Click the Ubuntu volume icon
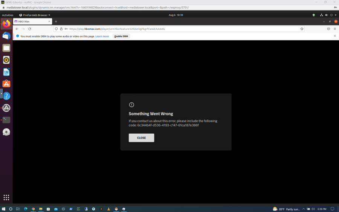 [327, 15]
